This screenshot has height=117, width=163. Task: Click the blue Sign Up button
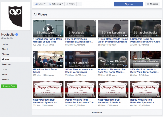pyautogui.click(x=129, y=4)
